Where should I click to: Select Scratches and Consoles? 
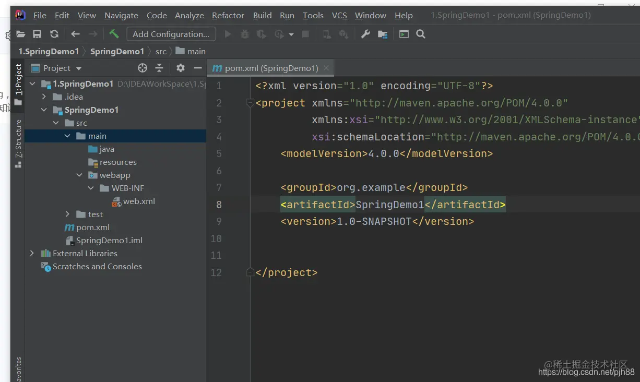coord(91,266)
